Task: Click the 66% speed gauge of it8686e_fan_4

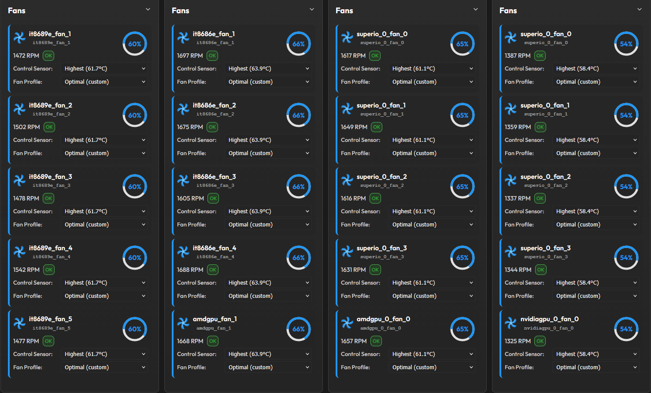Action: (x=299, y=258)
